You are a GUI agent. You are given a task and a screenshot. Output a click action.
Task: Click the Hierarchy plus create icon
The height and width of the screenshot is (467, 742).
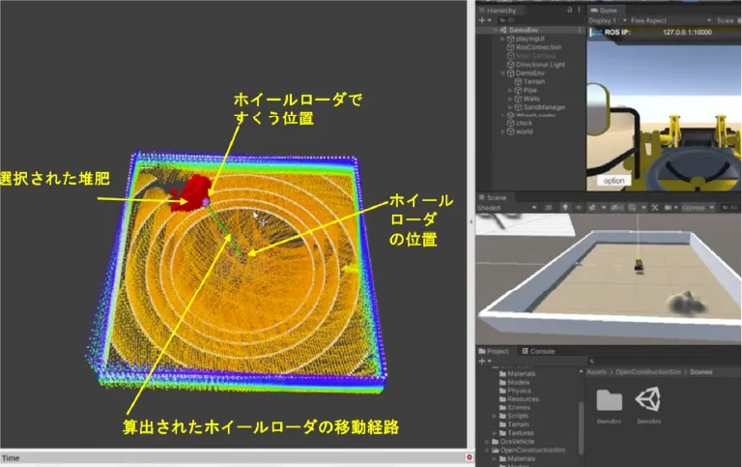[x=482, y=20]
